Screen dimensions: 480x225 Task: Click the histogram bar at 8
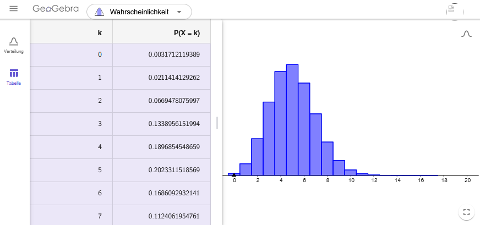pos(327,158)
